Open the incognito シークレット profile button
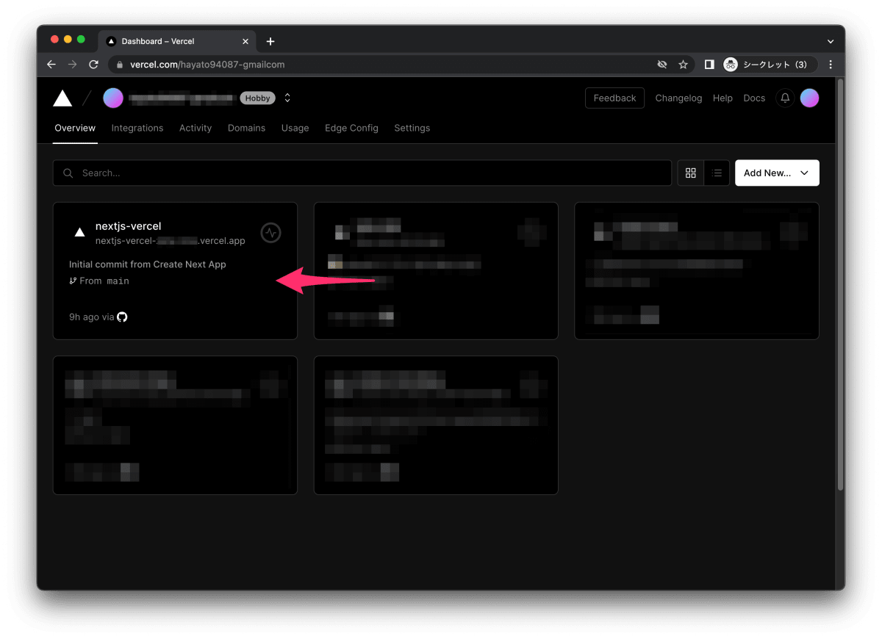Viewport: 882px width, 639px height. click(769, 65)
